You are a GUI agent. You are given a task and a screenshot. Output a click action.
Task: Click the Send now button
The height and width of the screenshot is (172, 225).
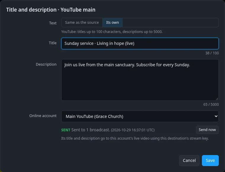(x=207, y=130)
